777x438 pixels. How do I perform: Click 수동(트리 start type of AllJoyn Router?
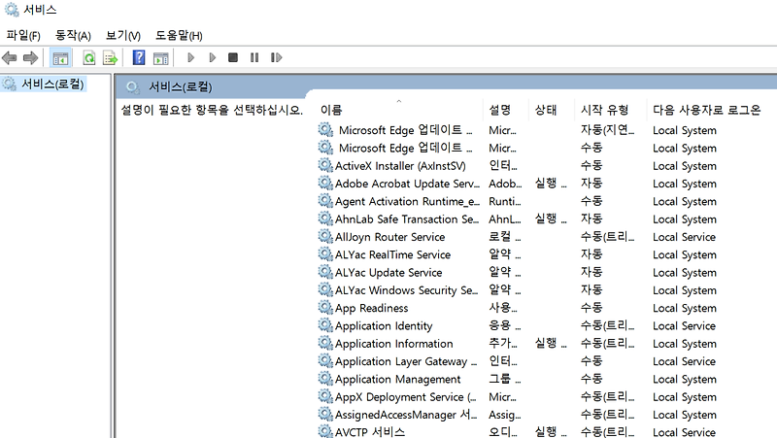[x=607, y=237]
